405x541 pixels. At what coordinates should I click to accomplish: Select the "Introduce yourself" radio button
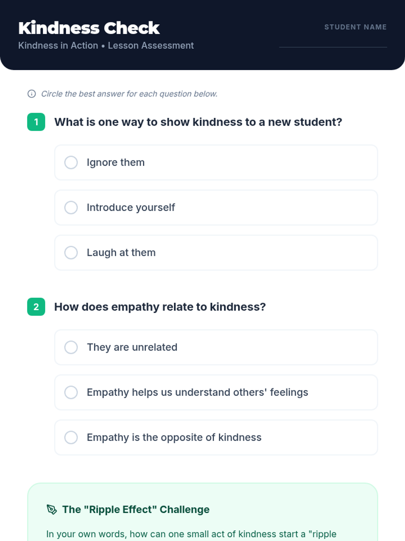point(71,207)
